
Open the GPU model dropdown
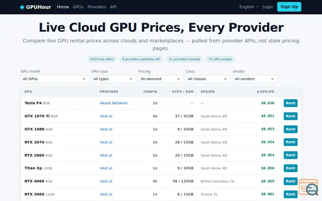coord(55,79)
